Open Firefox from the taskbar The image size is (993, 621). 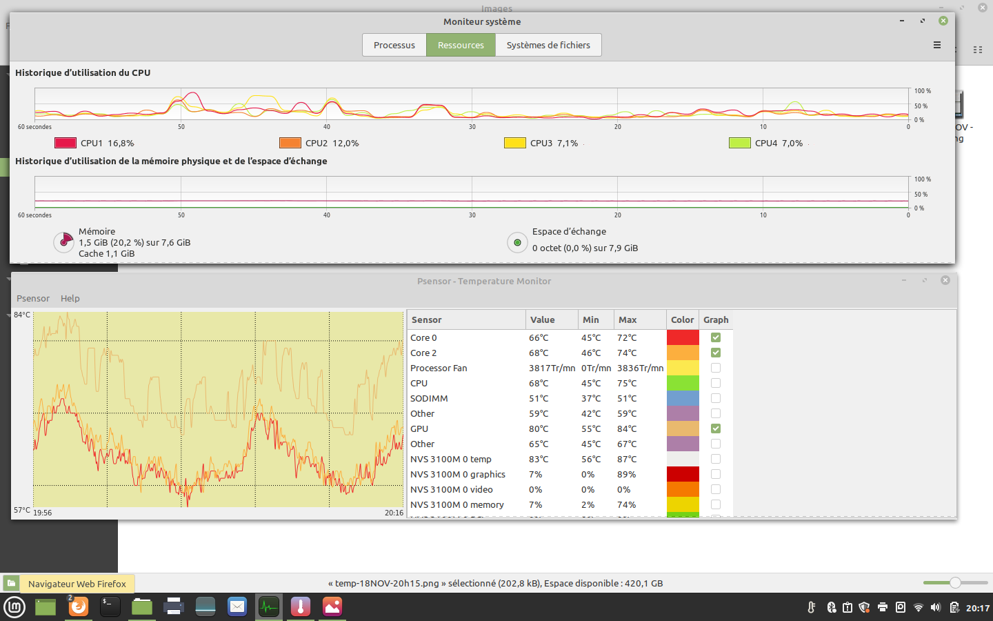[x=79, y=607]
